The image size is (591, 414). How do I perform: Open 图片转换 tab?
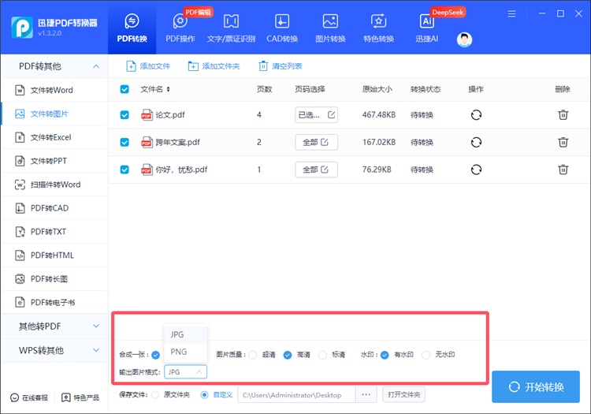click(x=330, y=28)
